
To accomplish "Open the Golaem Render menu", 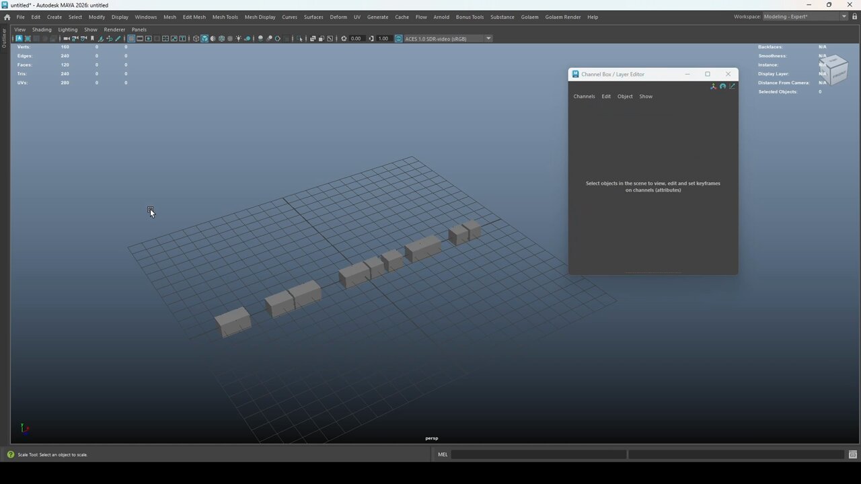I will tap(562, 17).
